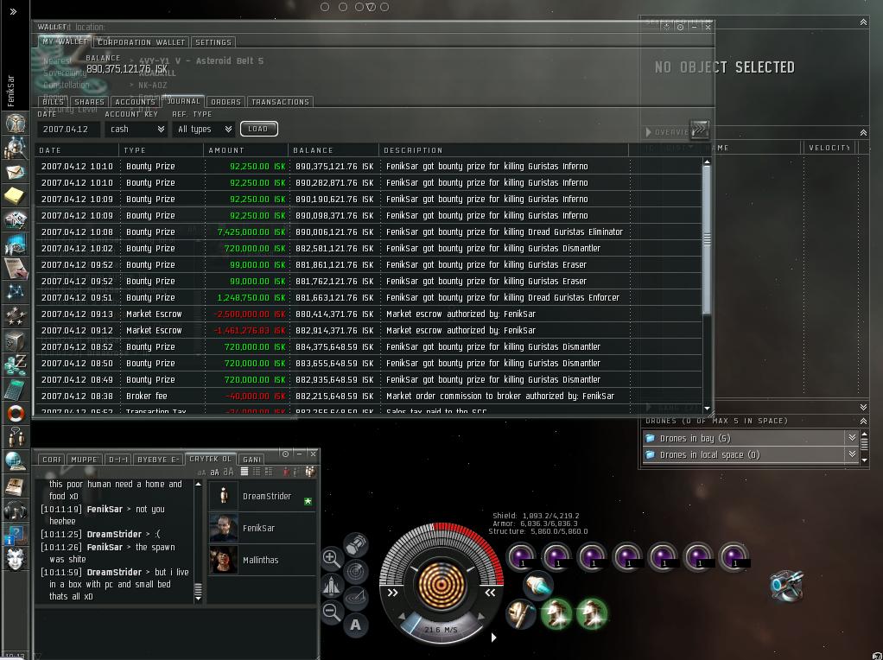Set chat font to medium aA size
Screen dimensions: 883x660
(214, 472)
